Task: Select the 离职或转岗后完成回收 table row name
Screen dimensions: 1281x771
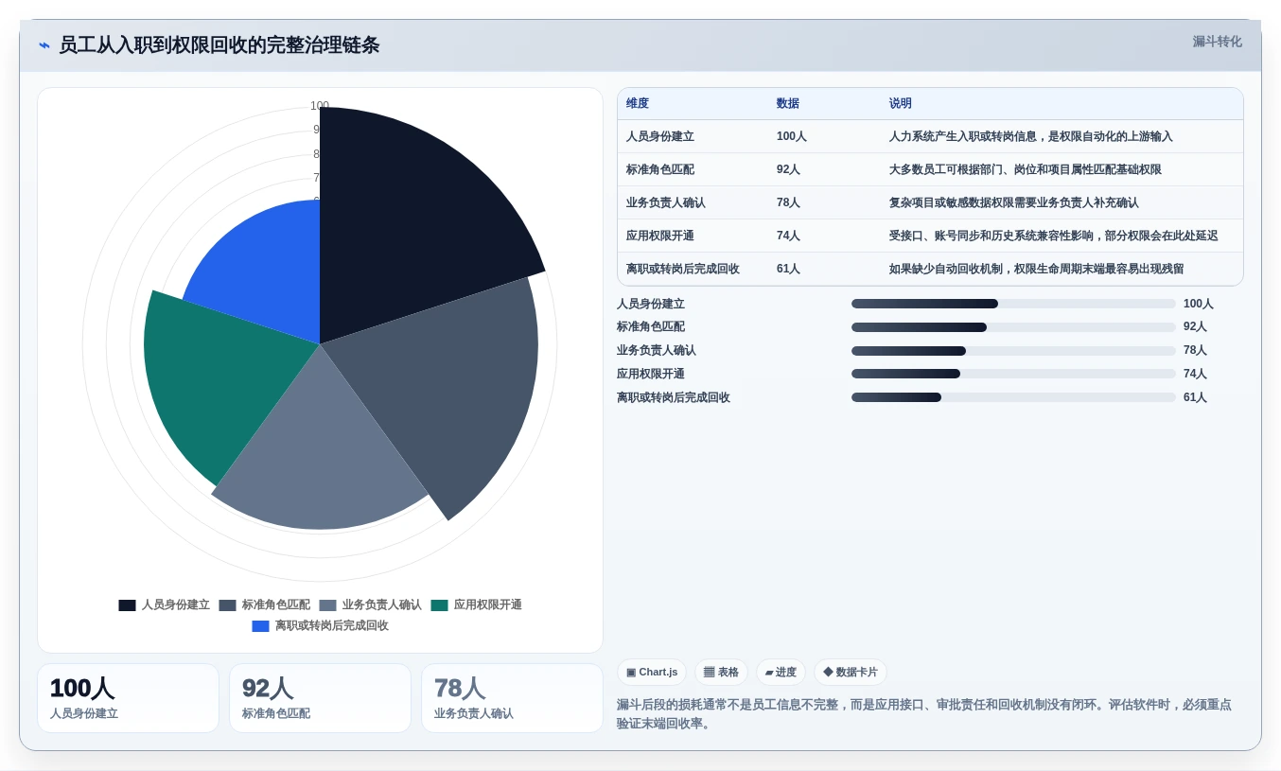Action: tap(683, 269)
